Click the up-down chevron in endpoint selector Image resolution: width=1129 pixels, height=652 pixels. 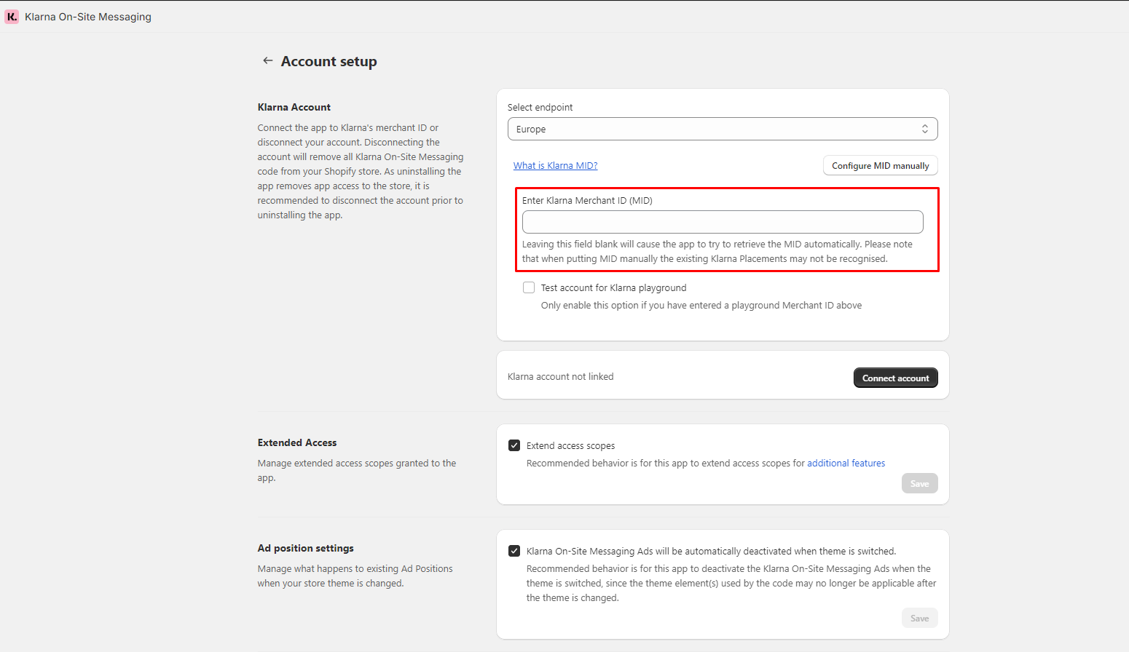point(924,129)
